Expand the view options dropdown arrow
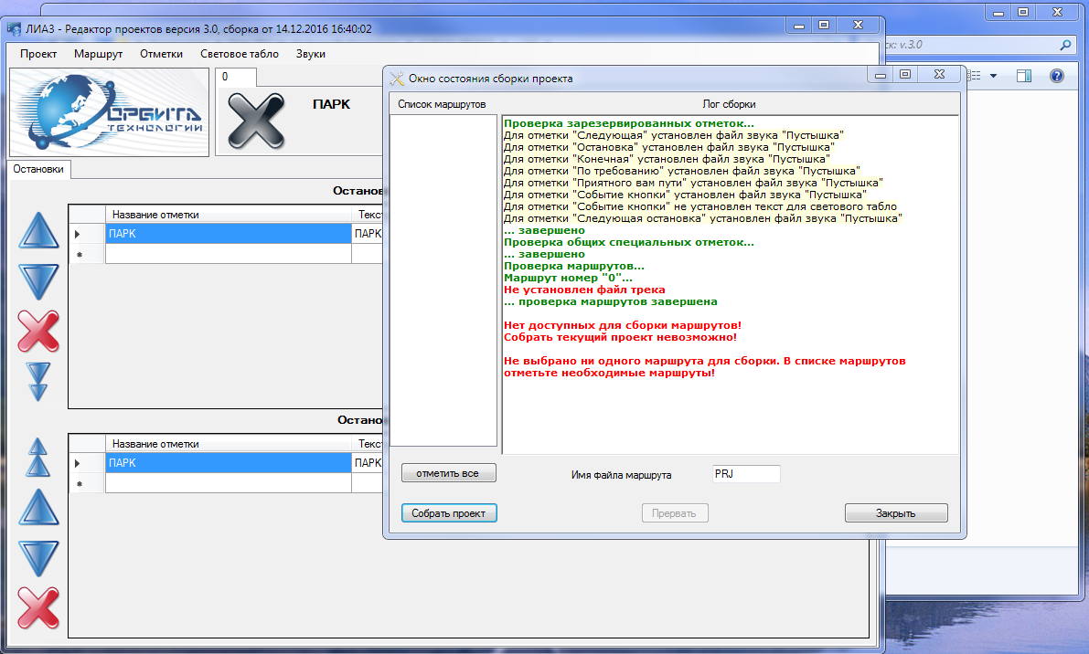This screenshot has height=654, width=1089. click(993, 76)
